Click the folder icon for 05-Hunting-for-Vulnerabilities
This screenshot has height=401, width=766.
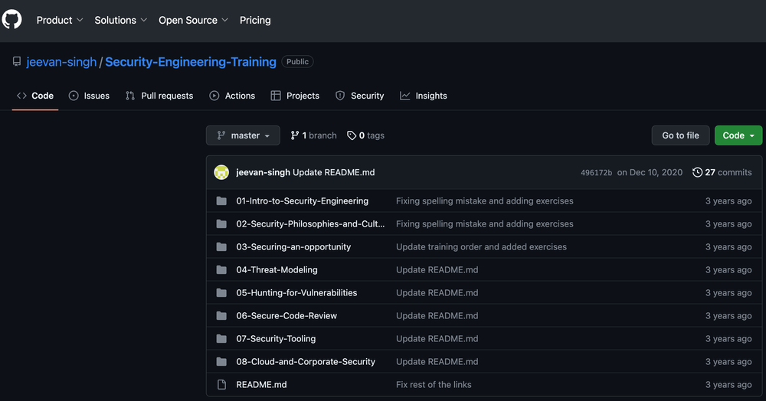tap(221, 292)
